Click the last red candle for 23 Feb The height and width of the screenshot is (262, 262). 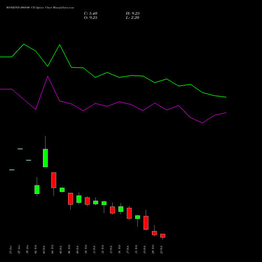(163, 236)
